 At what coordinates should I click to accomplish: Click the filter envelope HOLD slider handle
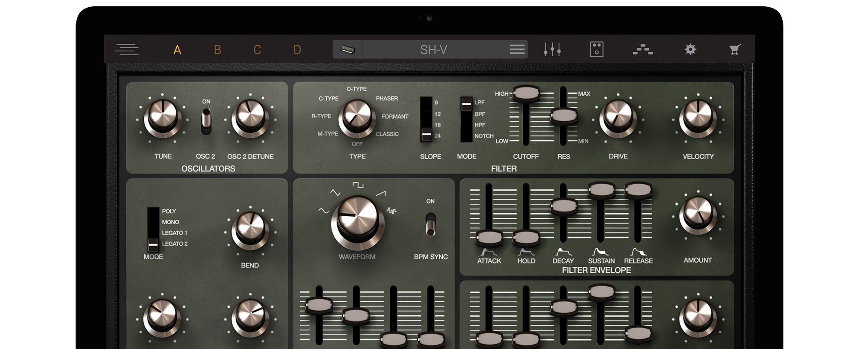pyautogui.click(x=526, y=237)
